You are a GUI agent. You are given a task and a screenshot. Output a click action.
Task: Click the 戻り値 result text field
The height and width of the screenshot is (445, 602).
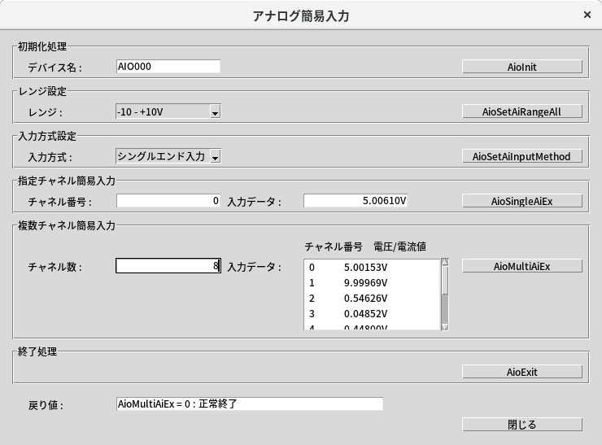click(x=249, y=404)
